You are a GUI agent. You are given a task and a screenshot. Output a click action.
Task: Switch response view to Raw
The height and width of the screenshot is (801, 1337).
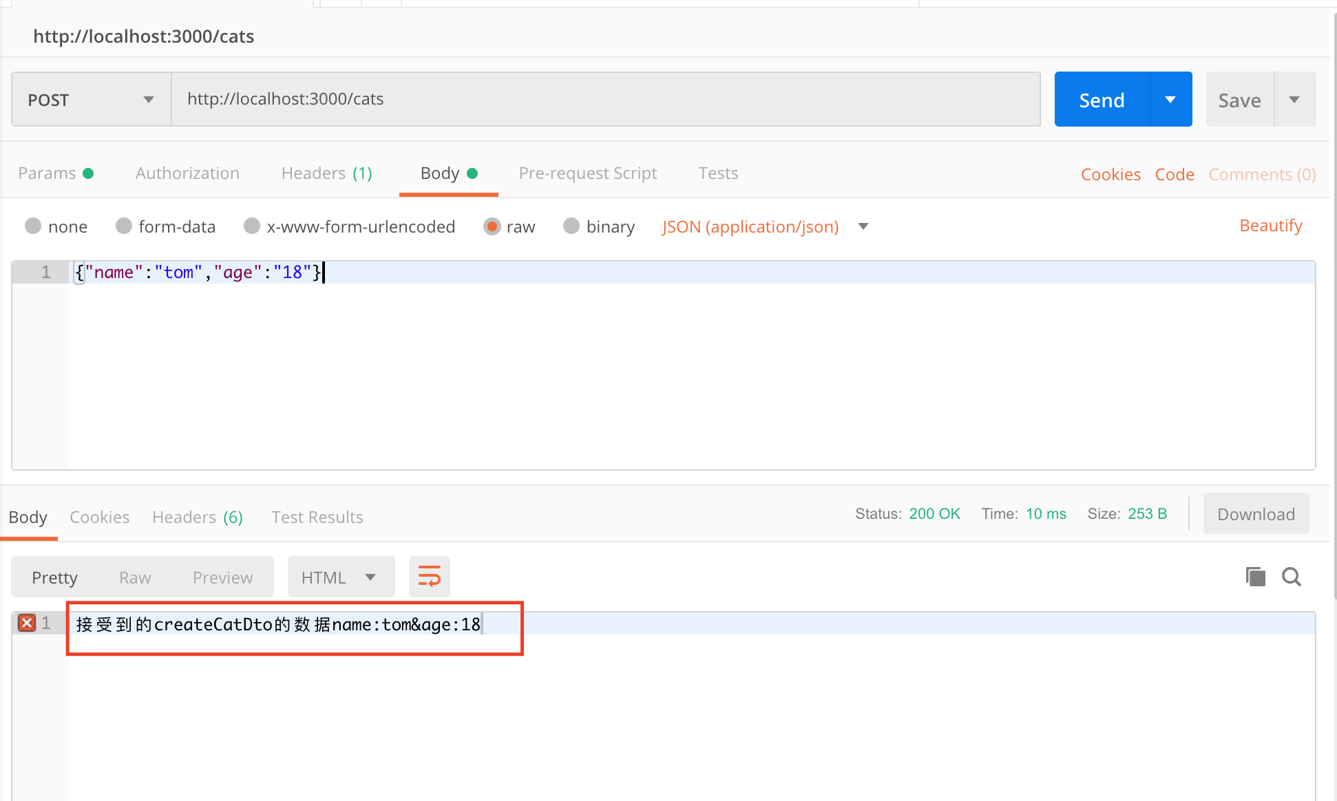(135, 577)
